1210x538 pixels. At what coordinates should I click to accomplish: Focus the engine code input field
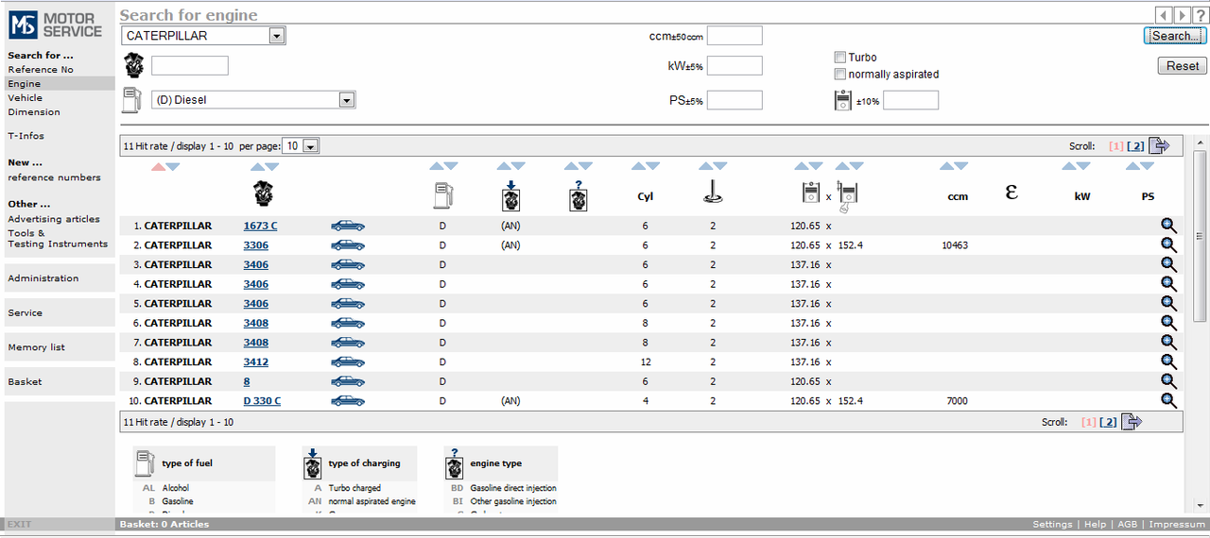190,66
